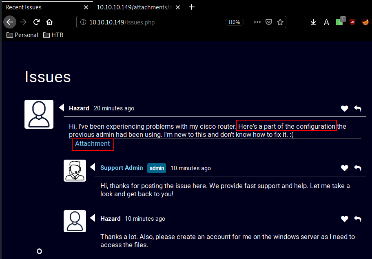
Task: Open the uBlock Origin extension icon
Action: pos(352,22)
